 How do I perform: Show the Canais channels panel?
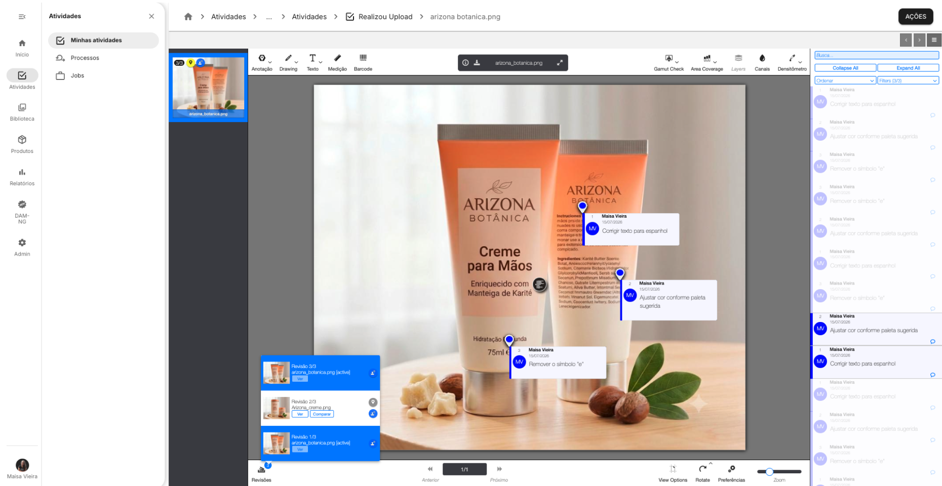click(762, 62)
